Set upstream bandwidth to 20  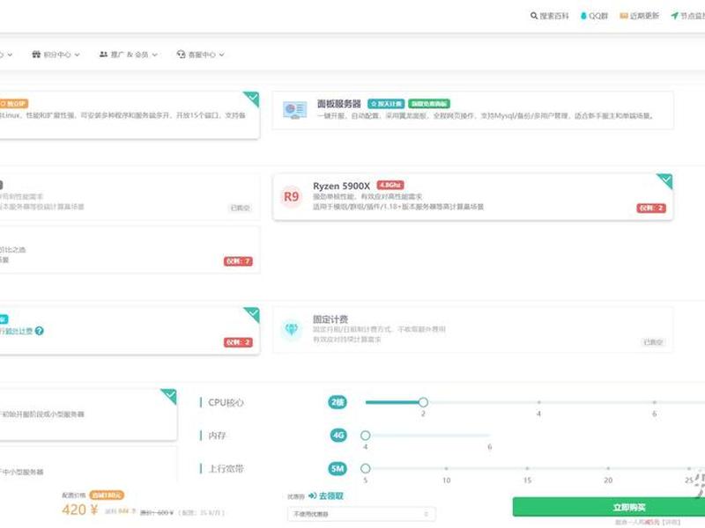pyautogui.click(x=608, y=469)
